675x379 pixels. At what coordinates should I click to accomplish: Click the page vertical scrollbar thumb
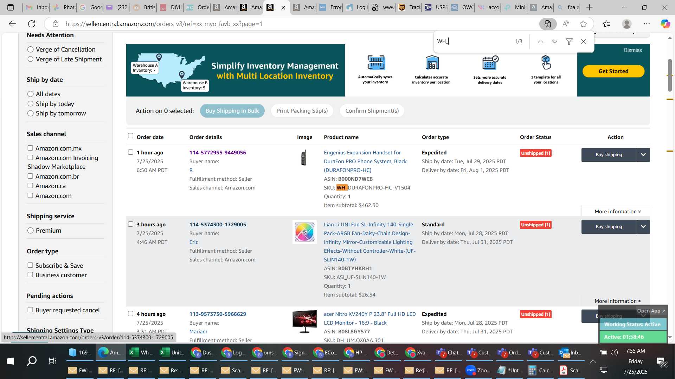click(x=670, y=75)
